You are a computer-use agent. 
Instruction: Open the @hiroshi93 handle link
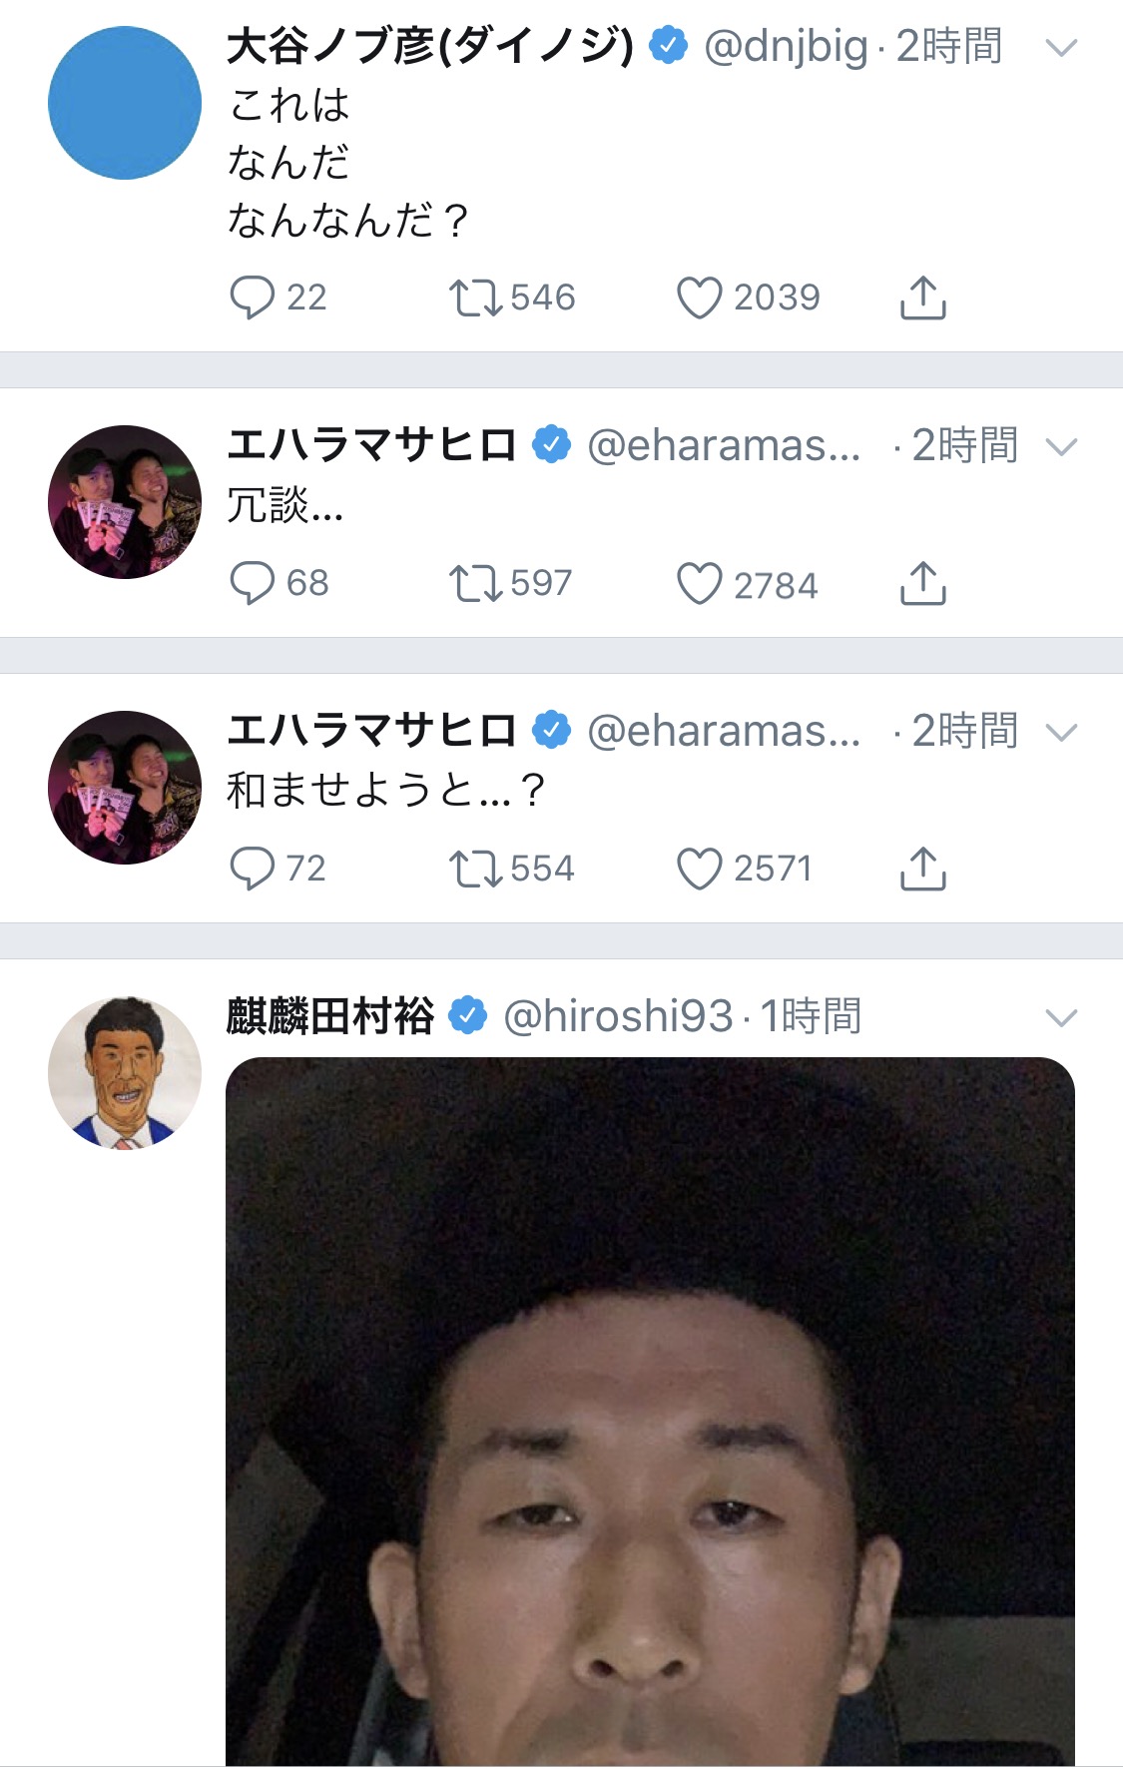618,1016
